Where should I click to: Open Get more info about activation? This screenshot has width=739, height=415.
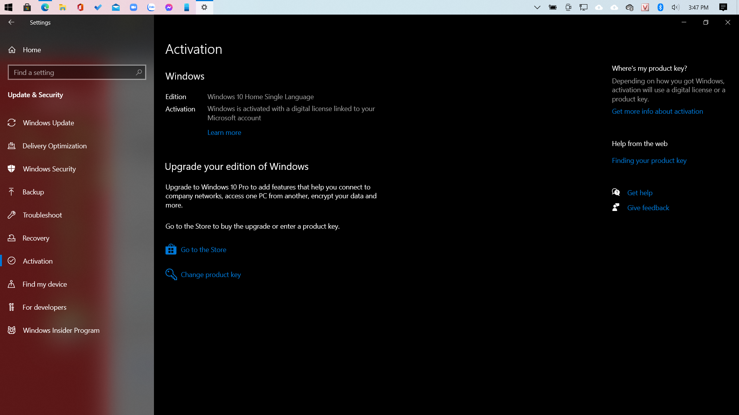657,111
